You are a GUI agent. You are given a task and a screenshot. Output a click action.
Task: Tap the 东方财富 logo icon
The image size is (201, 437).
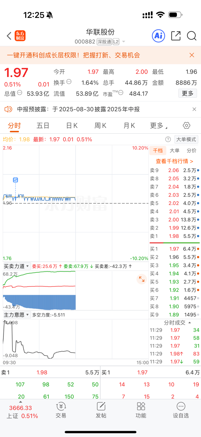[20, 36]
